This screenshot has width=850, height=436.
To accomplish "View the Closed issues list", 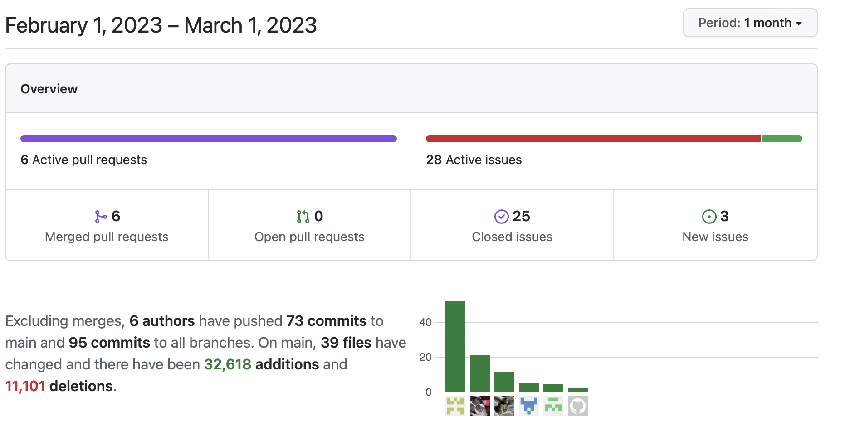I will pyautogui.click(x=512, y=236).
